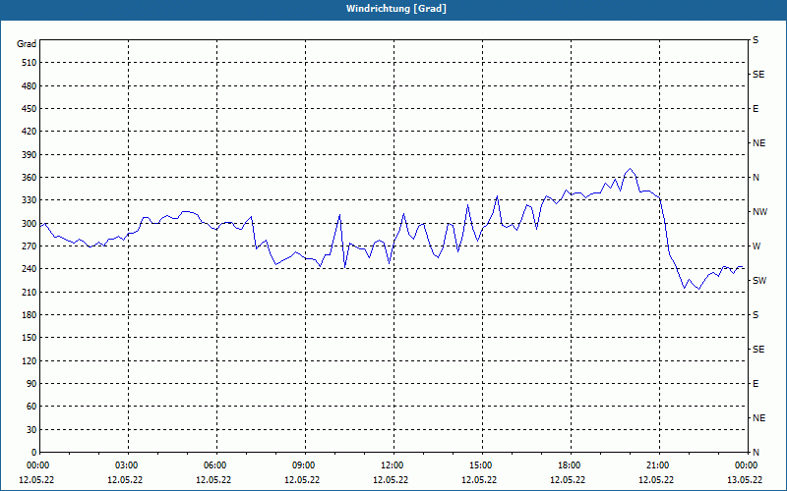Click the 120 degree axis label
This screenshot has width=787, height=491.
tap(30, 360)
